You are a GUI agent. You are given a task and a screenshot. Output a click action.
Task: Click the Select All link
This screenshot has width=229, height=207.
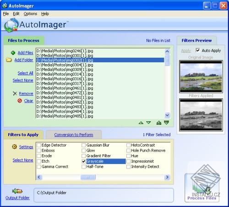(x=25, y=73)
